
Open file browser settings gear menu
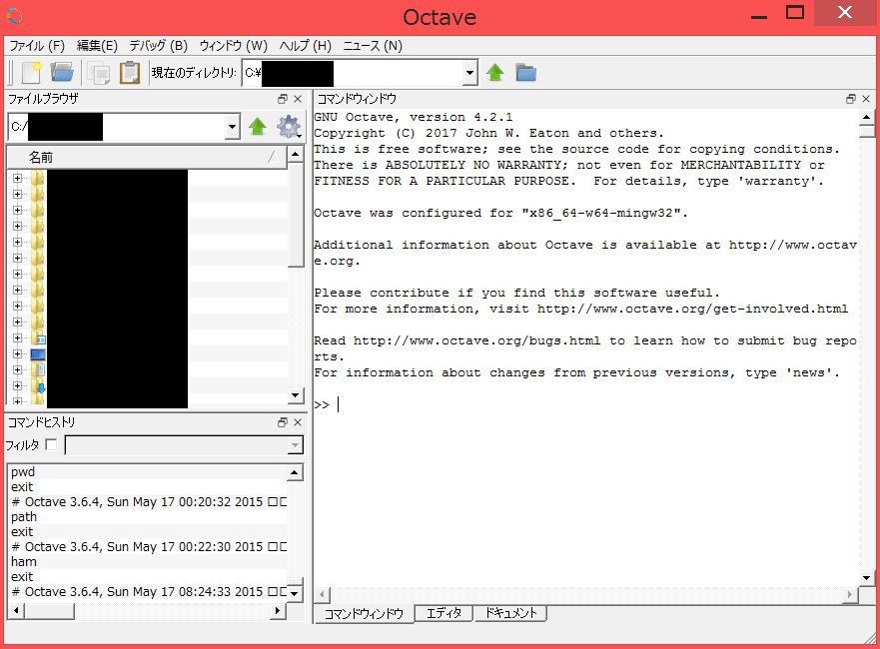tap(289, 127)
